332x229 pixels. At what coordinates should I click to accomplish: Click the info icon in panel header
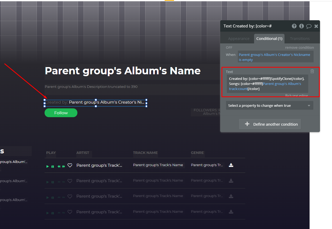click(x=302, y=26)
